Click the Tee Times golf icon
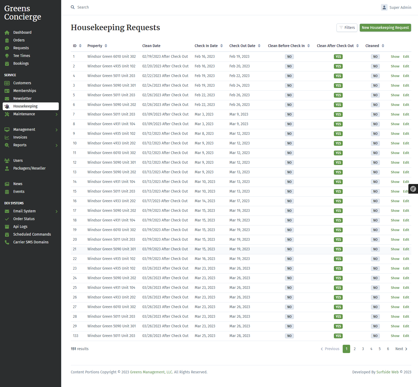 [7, 56]
